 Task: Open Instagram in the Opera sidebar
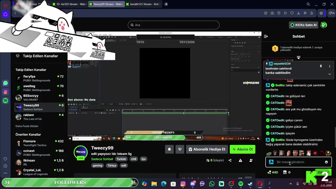click(x=6, y=92)
